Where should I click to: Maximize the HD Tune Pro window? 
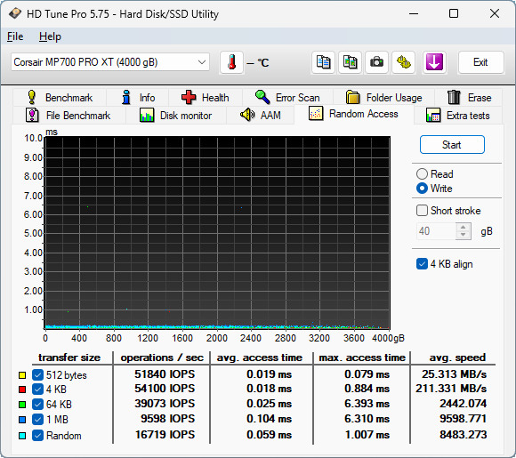454,13
